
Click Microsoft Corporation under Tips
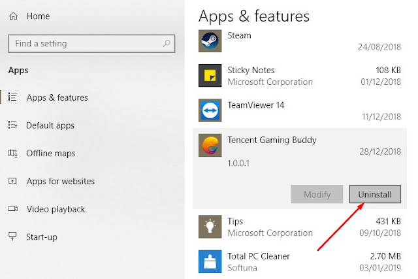tap(270, 233)
